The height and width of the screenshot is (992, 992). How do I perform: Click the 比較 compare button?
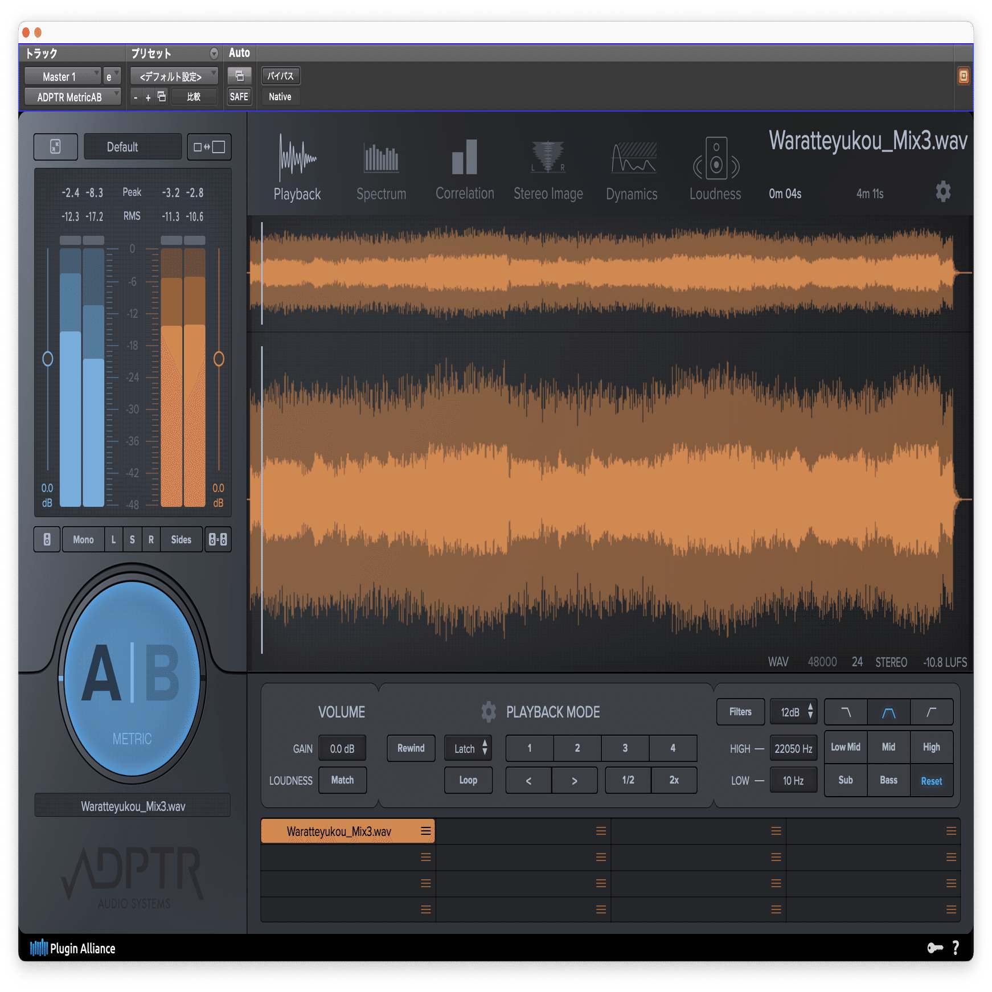point(194,97)
